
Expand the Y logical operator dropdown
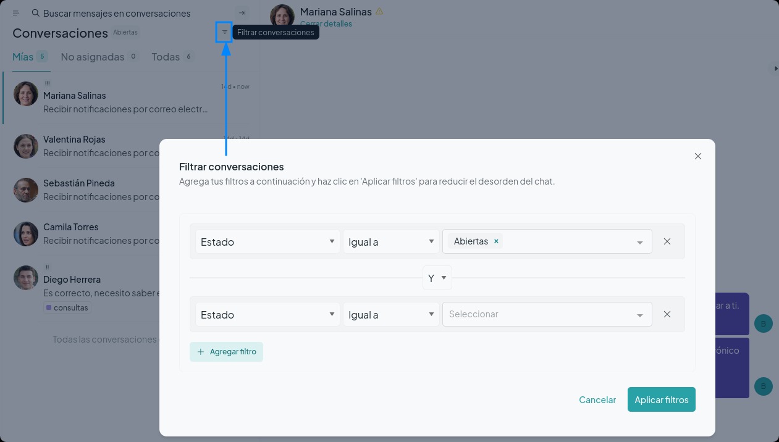pos(437,278)
